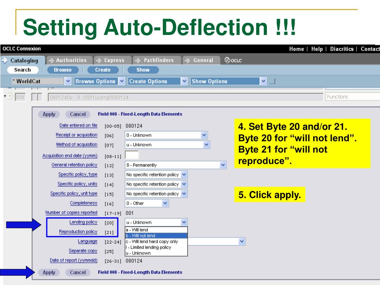The image size is (380, 285).
Task: Click the 008 field data string box
Action: pos(186,98)
